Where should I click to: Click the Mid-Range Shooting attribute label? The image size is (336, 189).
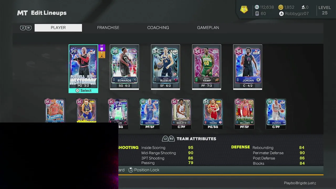click(x=159, y=153)
